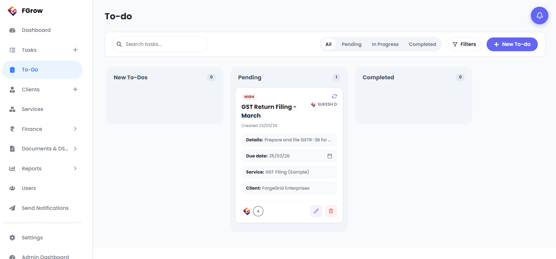Click the Tasks checklist icon
Image resolution: width=556 pixels, height=259 pixels.
coord(12,50)
